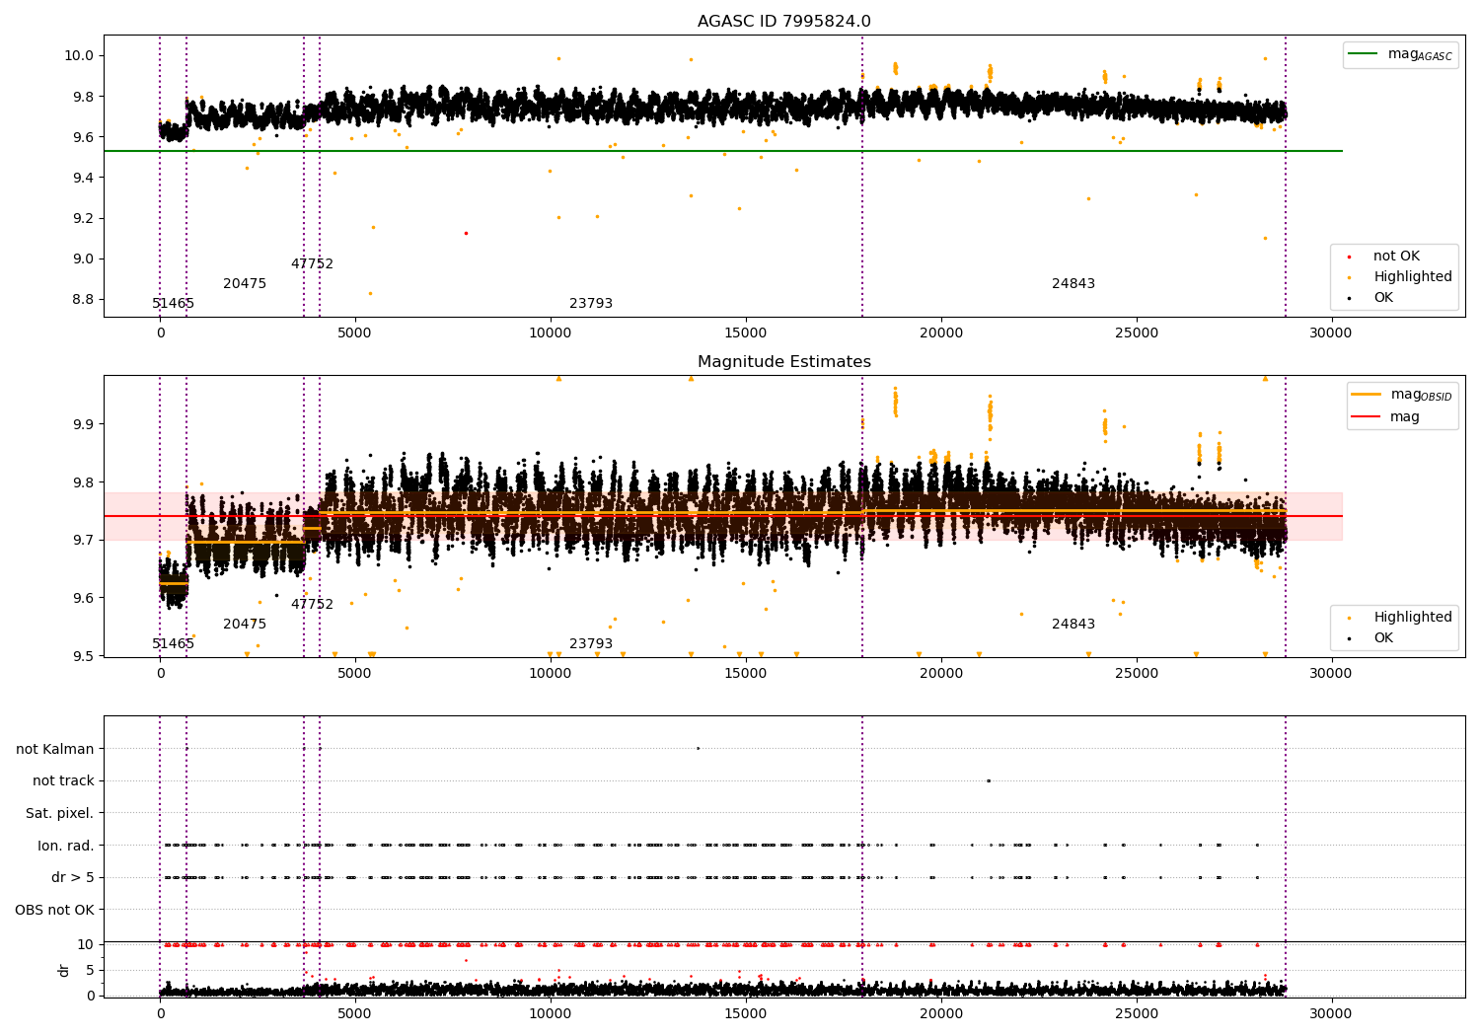The width and height of the screenshot is (1480, 1036).
Task: Click the 'dr' axis label in bottom plot
Action: coord(64,970)
